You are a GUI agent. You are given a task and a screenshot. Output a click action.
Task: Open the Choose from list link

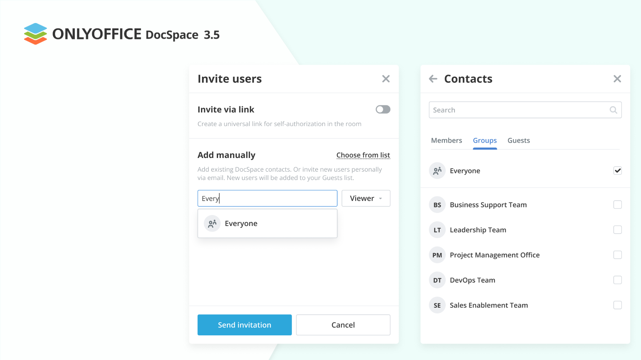(363, 155)
